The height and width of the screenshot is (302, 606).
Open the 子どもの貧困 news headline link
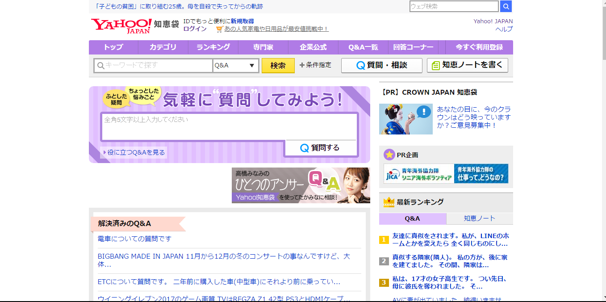pos(179,6)
